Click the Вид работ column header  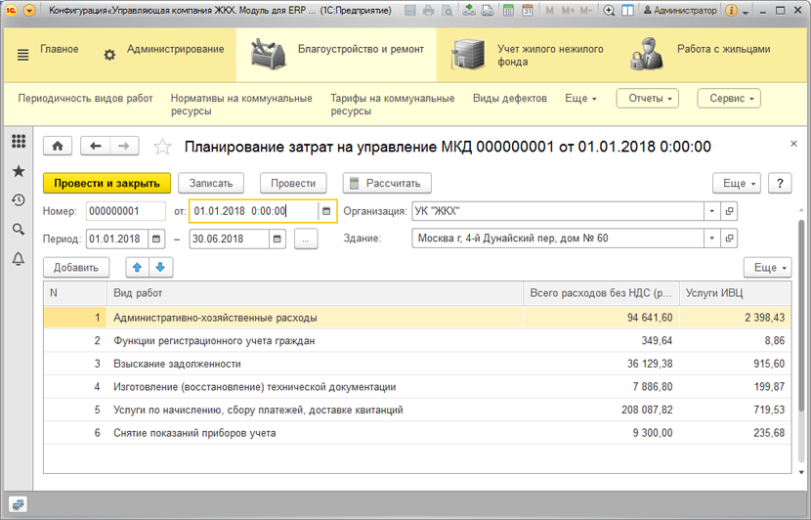click(x=315, y=293)
